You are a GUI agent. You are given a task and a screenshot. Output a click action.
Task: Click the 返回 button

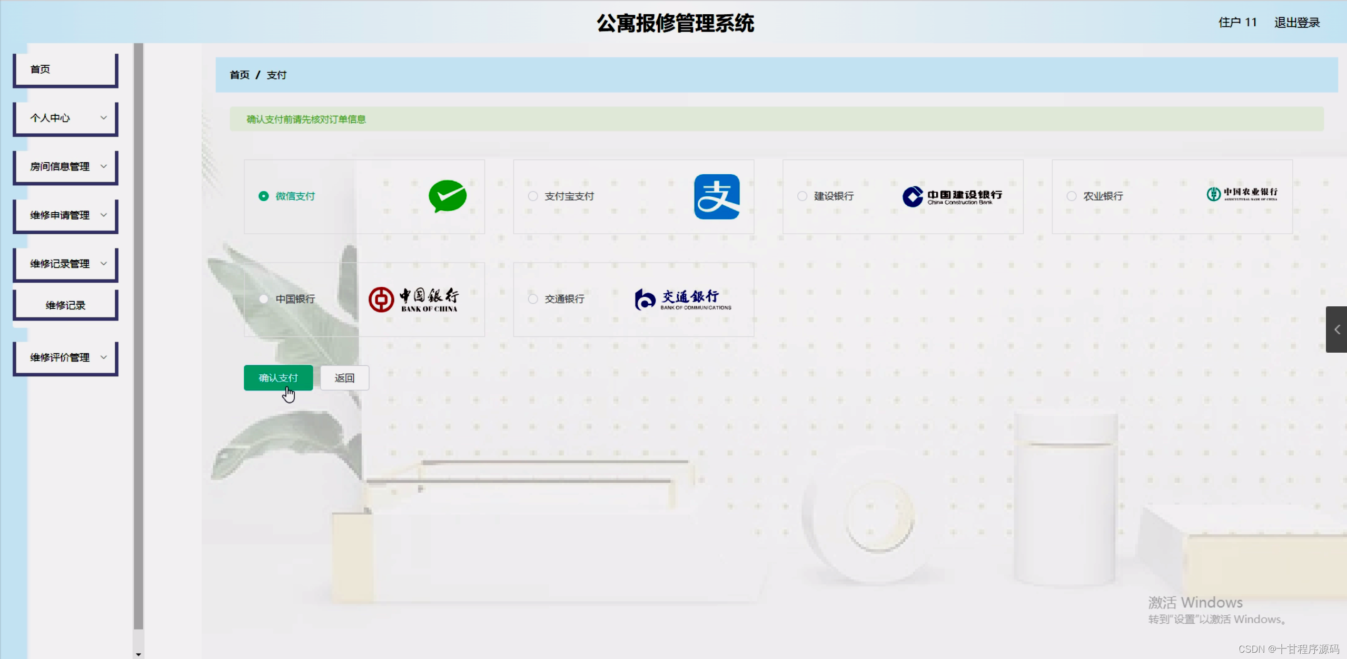click(344, 378)
